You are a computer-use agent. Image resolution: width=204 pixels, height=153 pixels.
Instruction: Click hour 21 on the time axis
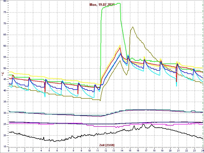coord(178,150)
